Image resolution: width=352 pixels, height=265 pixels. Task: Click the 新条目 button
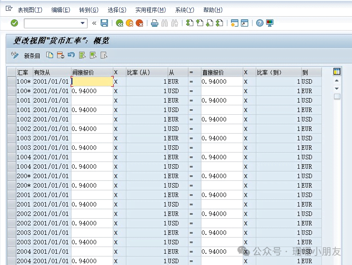[x=32, y=56]
